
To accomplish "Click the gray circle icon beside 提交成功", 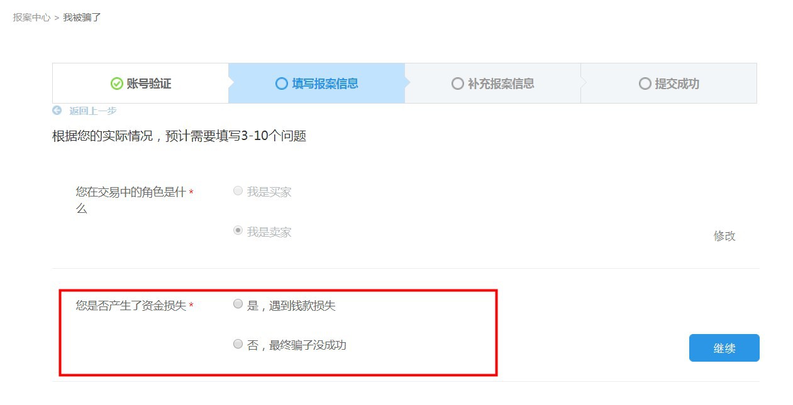I will point(645,84).
